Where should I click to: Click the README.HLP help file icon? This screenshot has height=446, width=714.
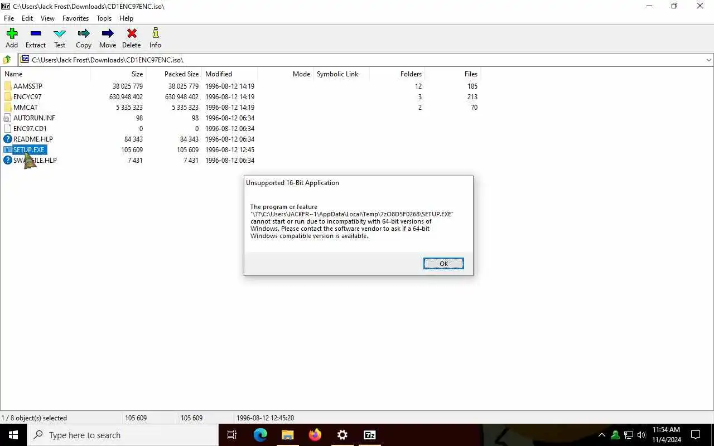[8, 139]
